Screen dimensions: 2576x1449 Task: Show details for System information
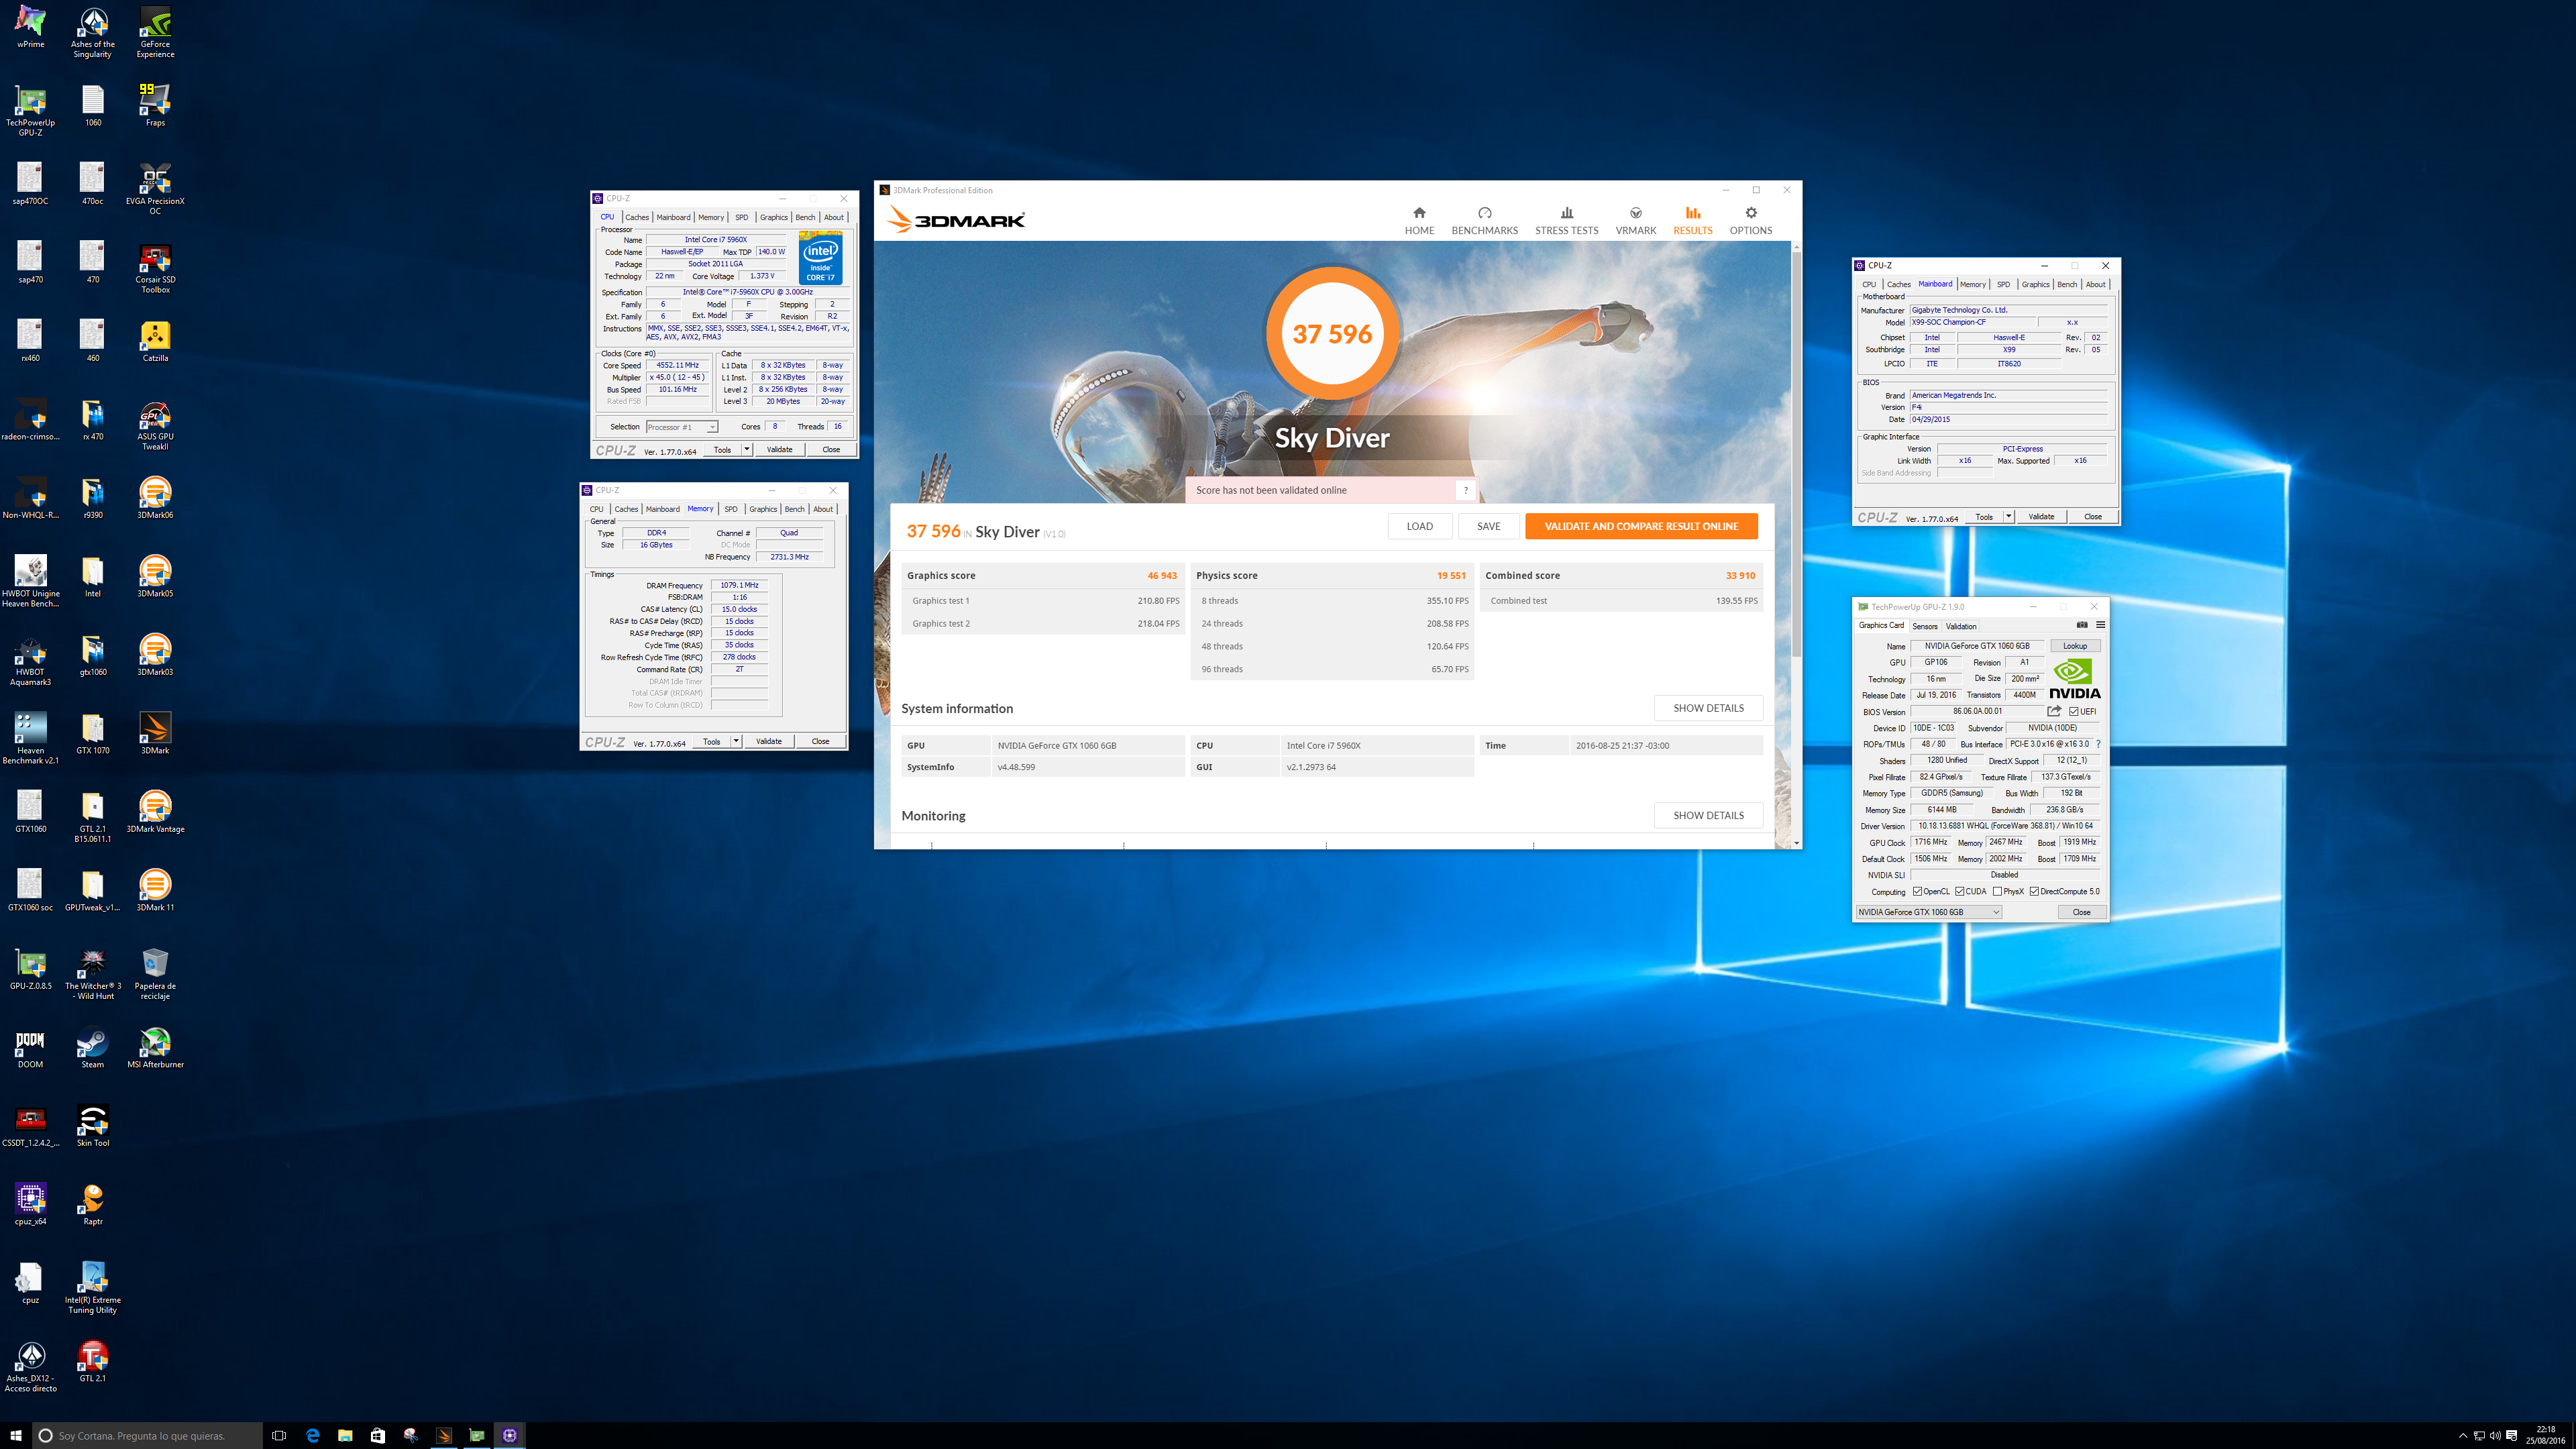(1708, 708)
